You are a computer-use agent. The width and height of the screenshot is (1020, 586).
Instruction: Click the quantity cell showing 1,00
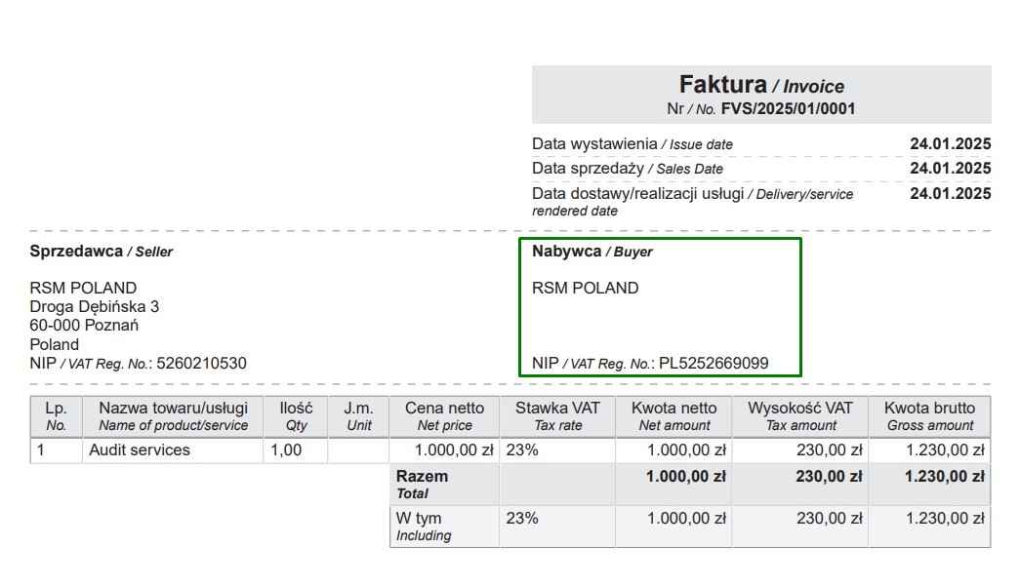[x=285, y=450]
